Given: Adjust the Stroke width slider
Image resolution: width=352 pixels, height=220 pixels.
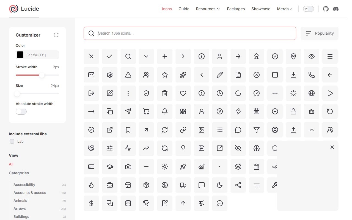Looking at the screenshot, I should click(x=37, y=75).
